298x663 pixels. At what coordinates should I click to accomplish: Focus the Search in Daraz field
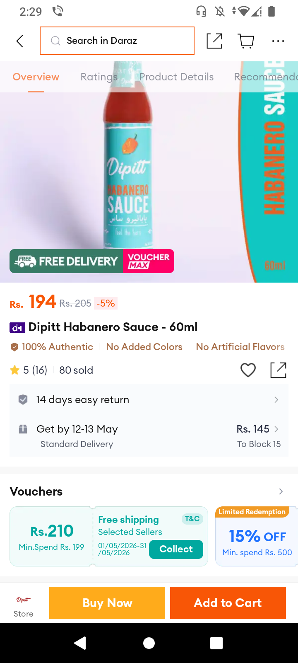pos(117,41)
